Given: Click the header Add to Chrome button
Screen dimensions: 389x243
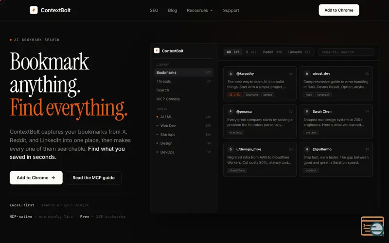Looking at the screenshot, I should pyautogui.click(x=339, y=10).
